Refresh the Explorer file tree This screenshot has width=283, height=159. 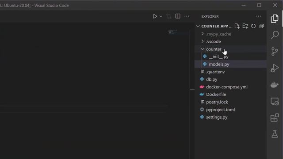[x=253, y=26]
